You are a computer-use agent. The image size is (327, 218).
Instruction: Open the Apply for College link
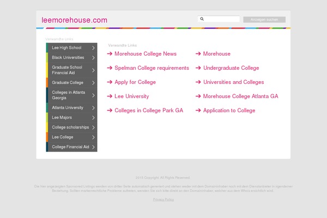135,82
